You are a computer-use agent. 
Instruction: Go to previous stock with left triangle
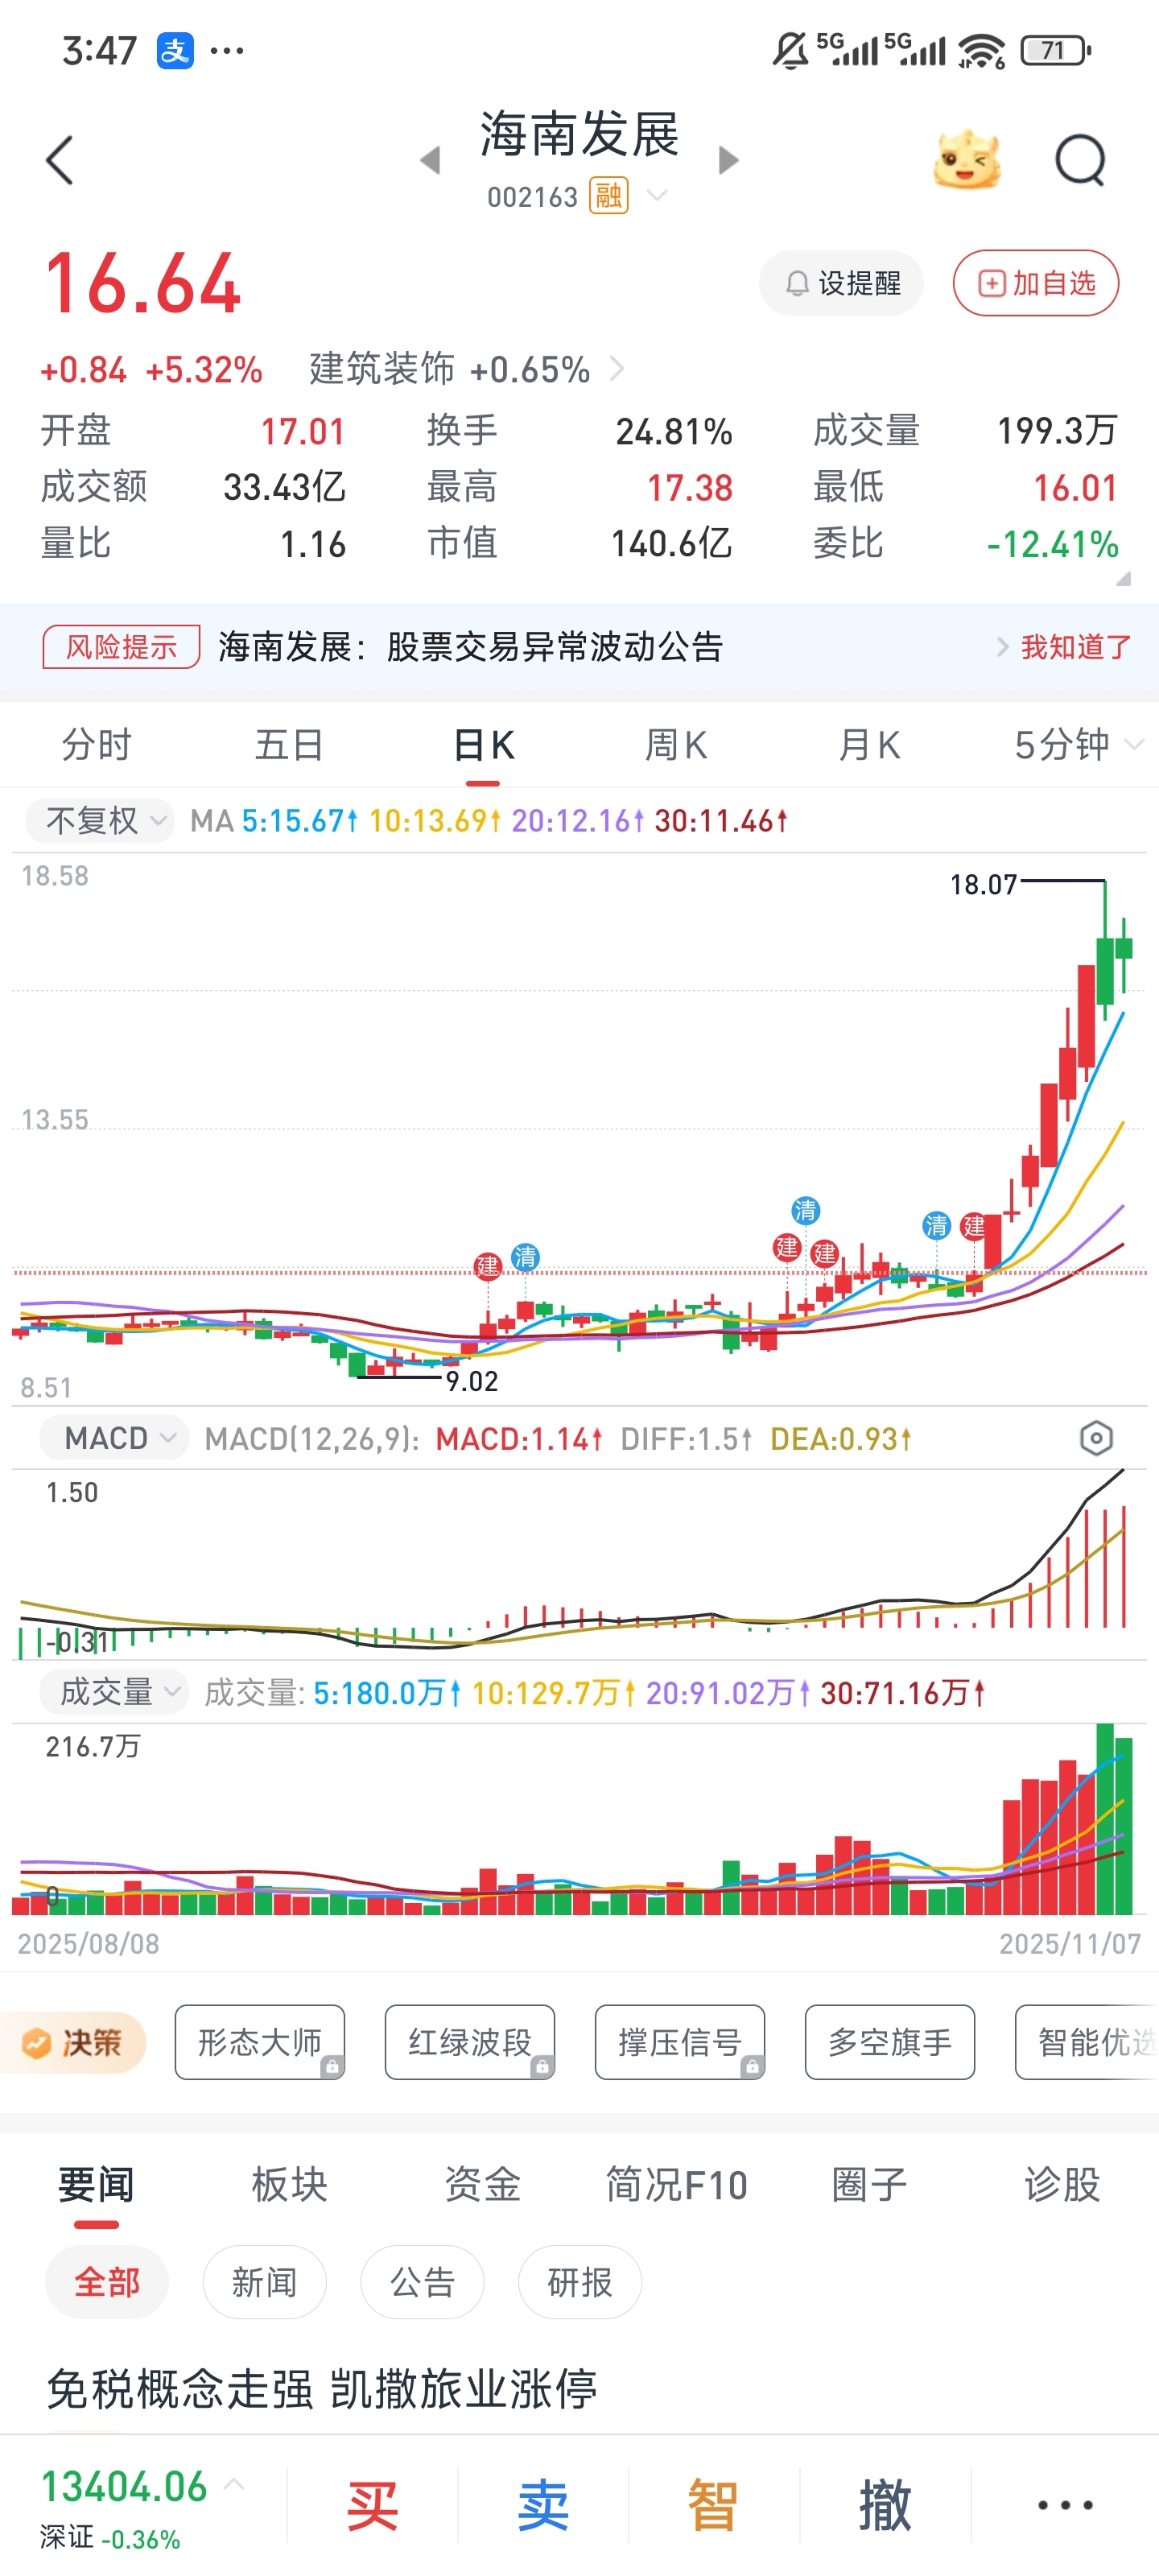pyautogui.click(x=431, y=160)
